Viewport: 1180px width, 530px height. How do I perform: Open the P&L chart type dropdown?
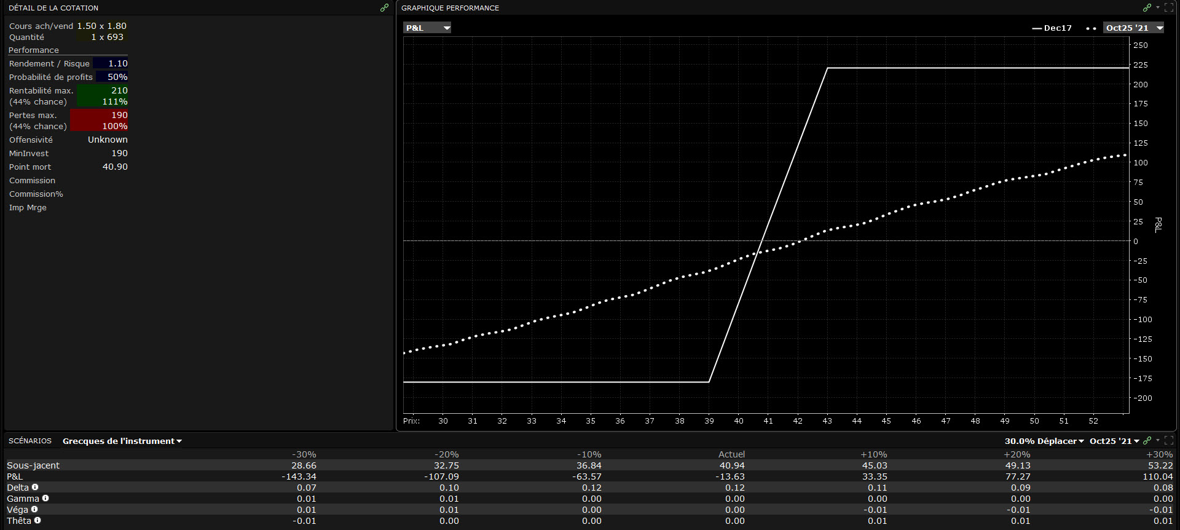(x=427, y=28)
